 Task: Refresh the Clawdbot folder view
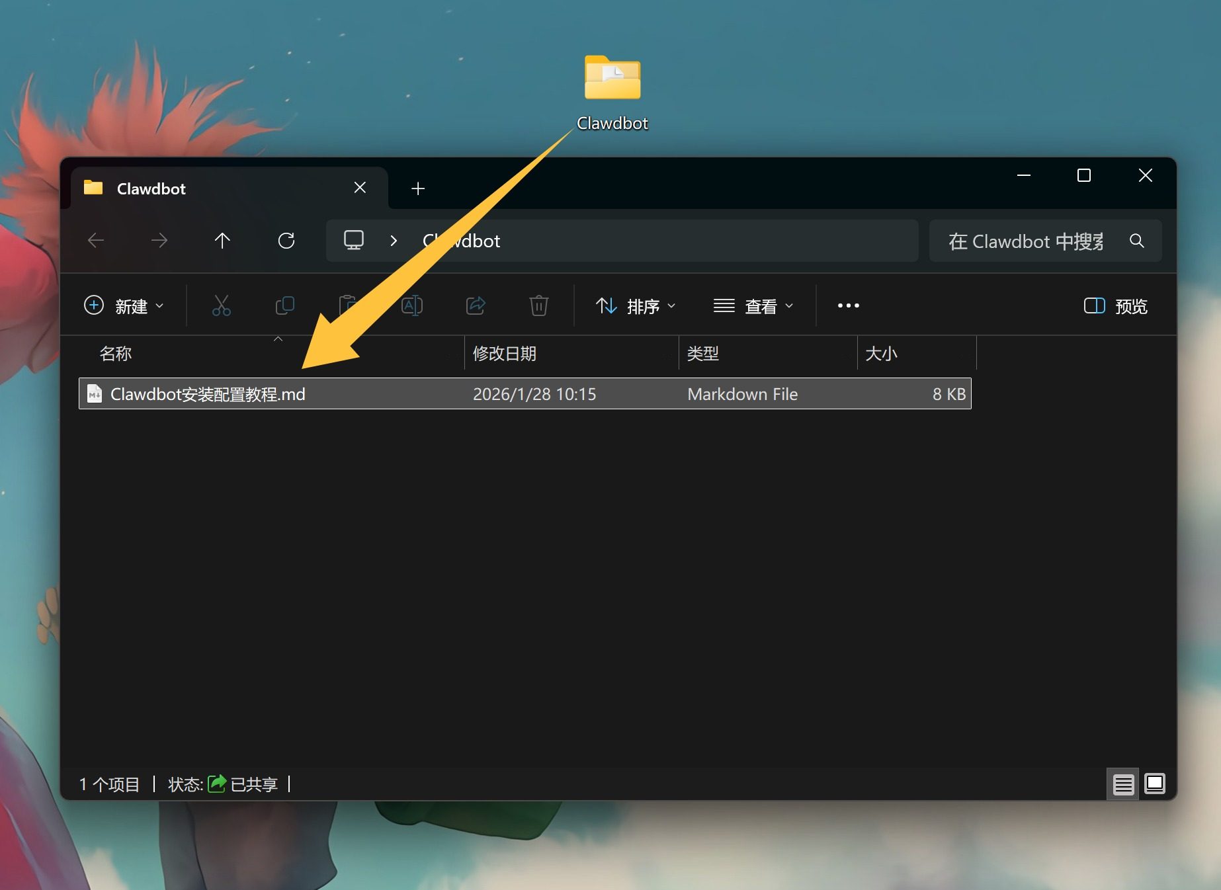[x=286, y=241]
